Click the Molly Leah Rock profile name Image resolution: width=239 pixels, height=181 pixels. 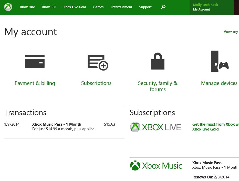coord(205,5)
